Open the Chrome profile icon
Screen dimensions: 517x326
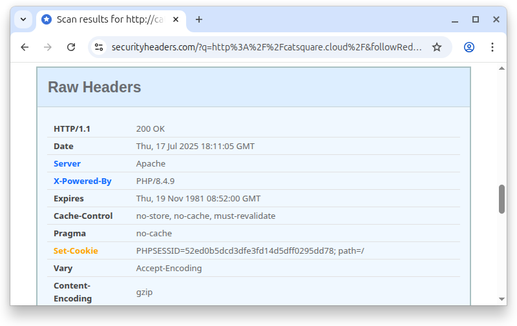pyautogui.click(x=469, y=47)
